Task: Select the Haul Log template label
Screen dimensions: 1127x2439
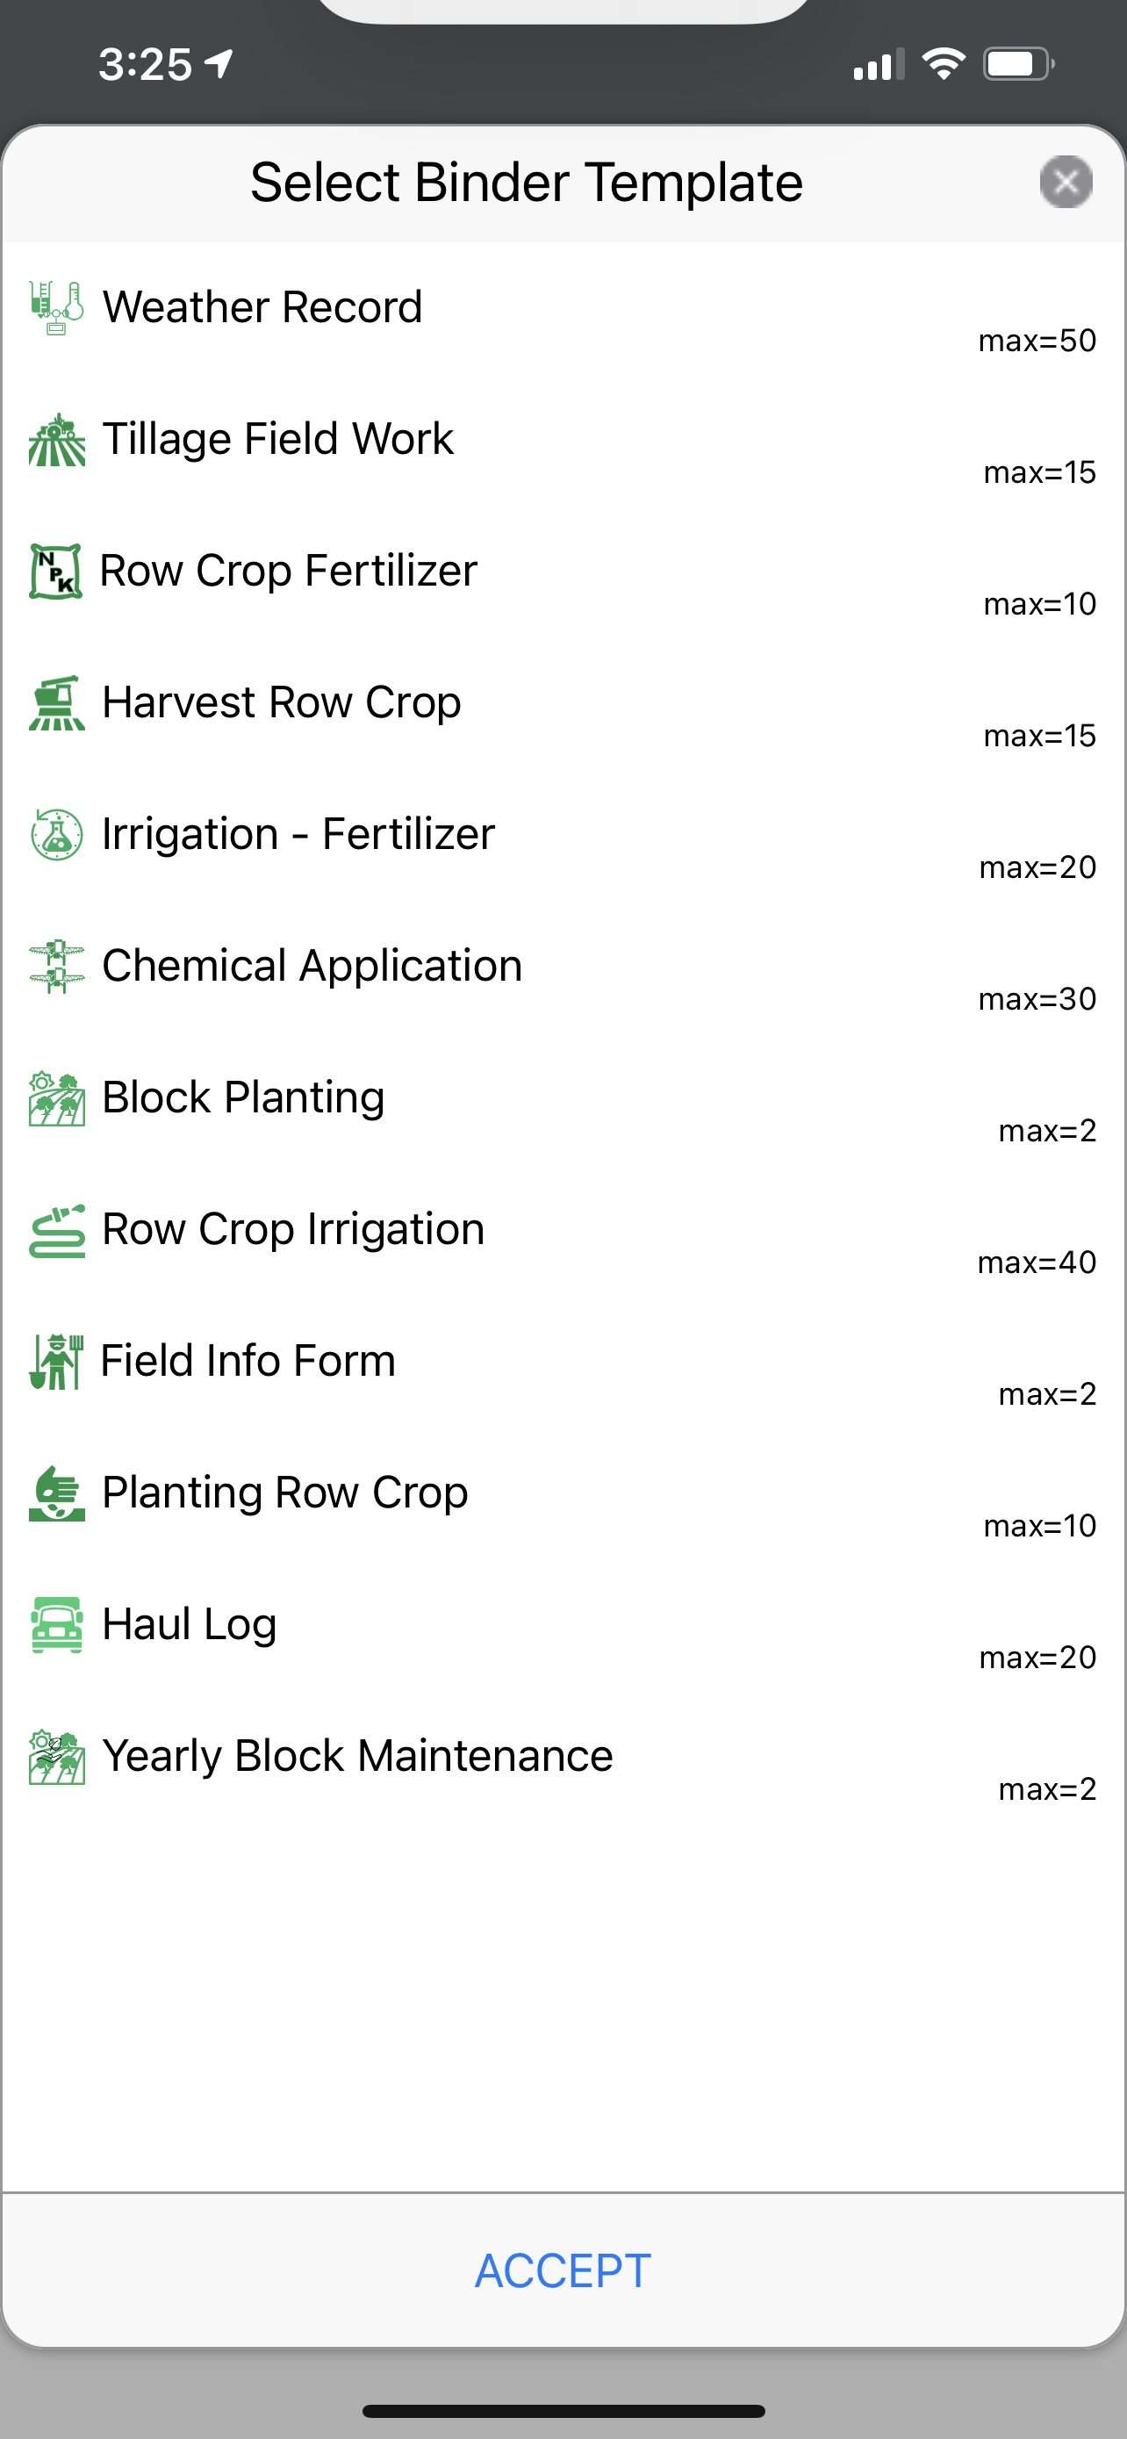Action: (x=190, y=1623)
